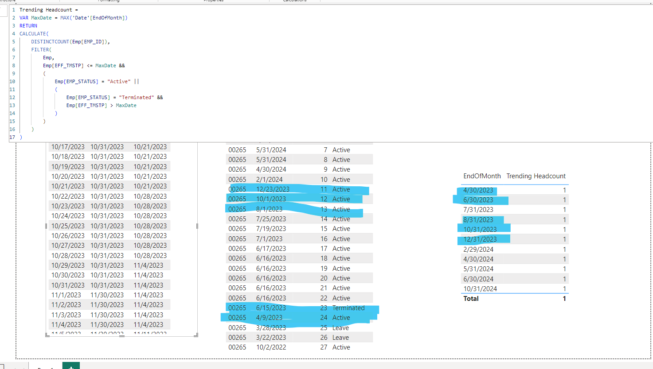Select the 12/31/2023 EndOfMonth cell
This screenshot has height=369, width=653.
pos(480,239)
